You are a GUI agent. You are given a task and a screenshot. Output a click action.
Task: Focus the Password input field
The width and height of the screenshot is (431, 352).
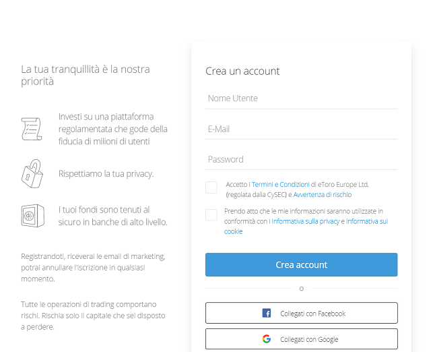(301, 159)
